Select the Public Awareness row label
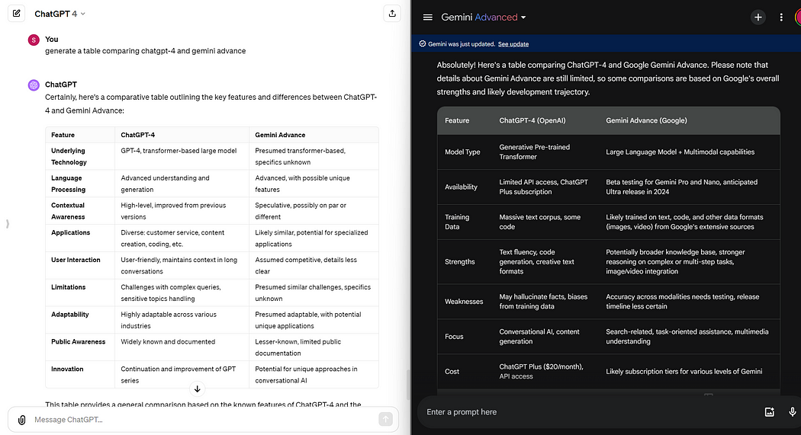Image resolution: width=801 pixels, height=435 pixels. [78, 341]
